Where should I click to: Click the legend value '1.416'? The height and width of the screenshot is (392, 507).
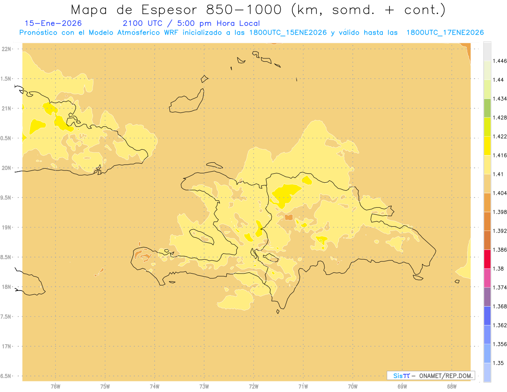500,155
